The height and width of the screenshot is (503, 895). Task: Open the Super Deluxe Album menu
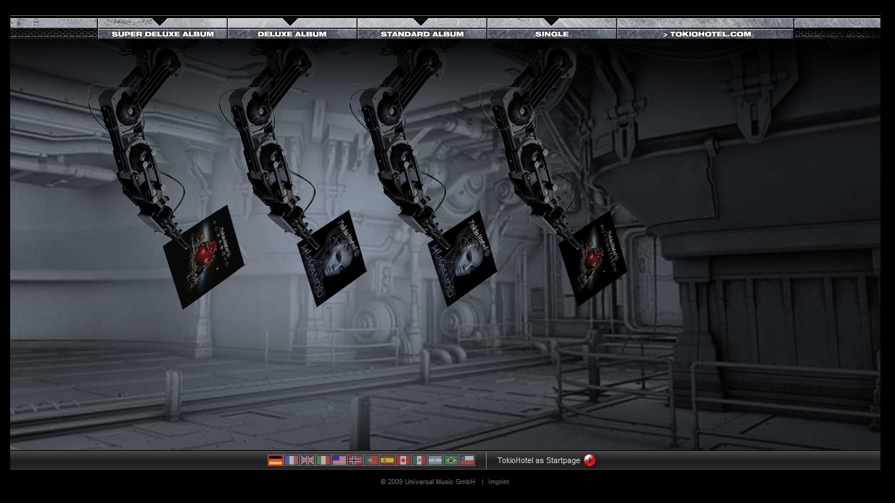pyautogui.click(x=162, y=34)
